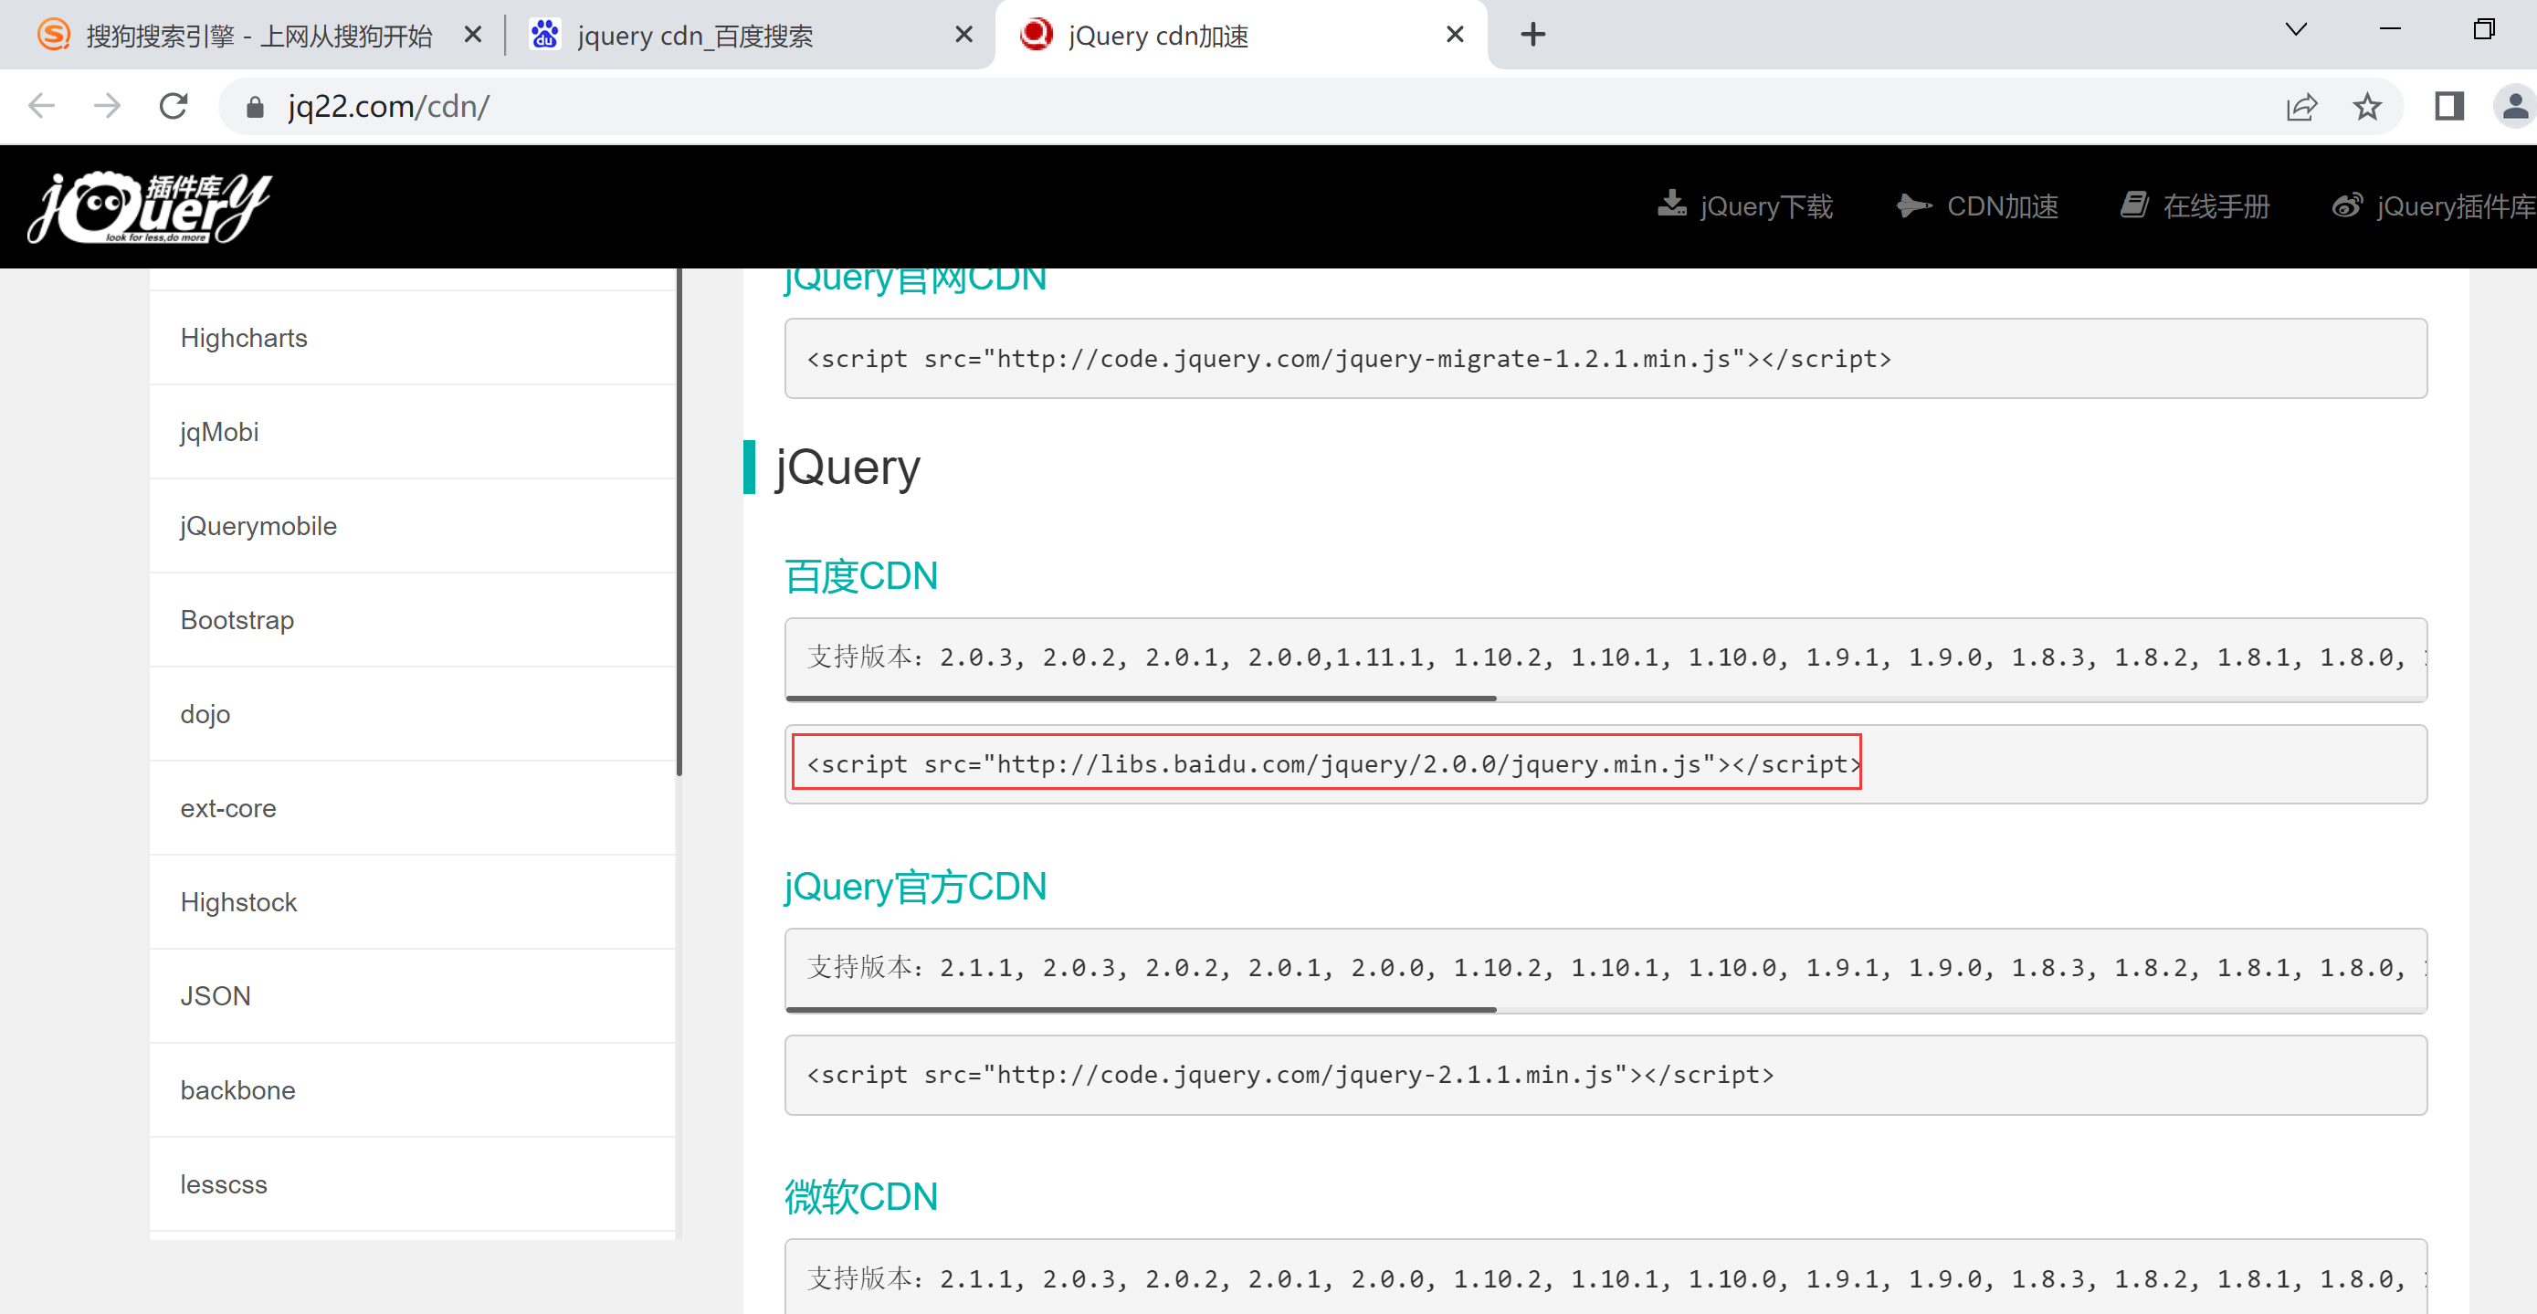Select jqMobi in the sidebar
Screen dimensions: 2537x1314
[412, 431]
